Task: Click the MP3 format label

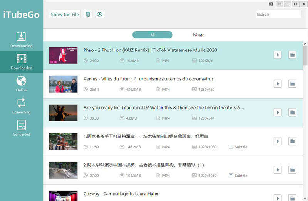Action: coord(166,61)
